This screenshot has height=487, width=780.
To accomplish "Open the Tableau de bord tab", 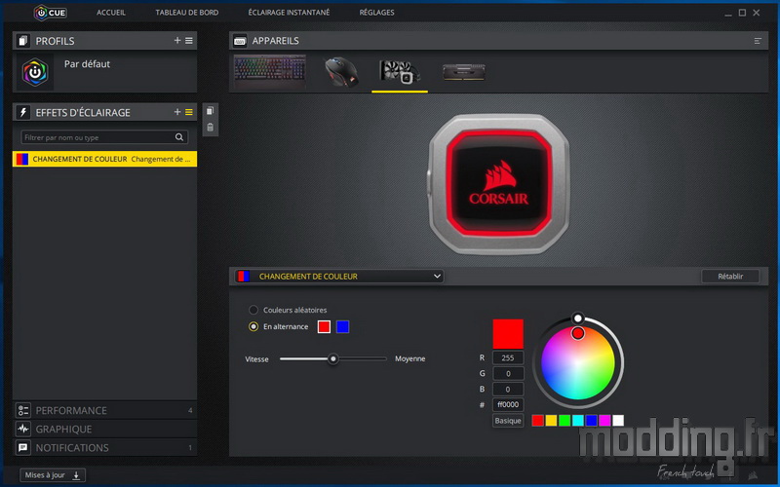I will coord(187,13).
